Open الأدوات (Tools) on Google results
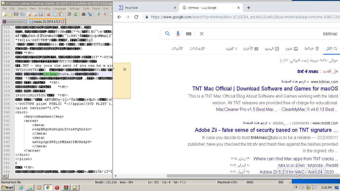The image size is (340, 191). click(x=177, y=49)
